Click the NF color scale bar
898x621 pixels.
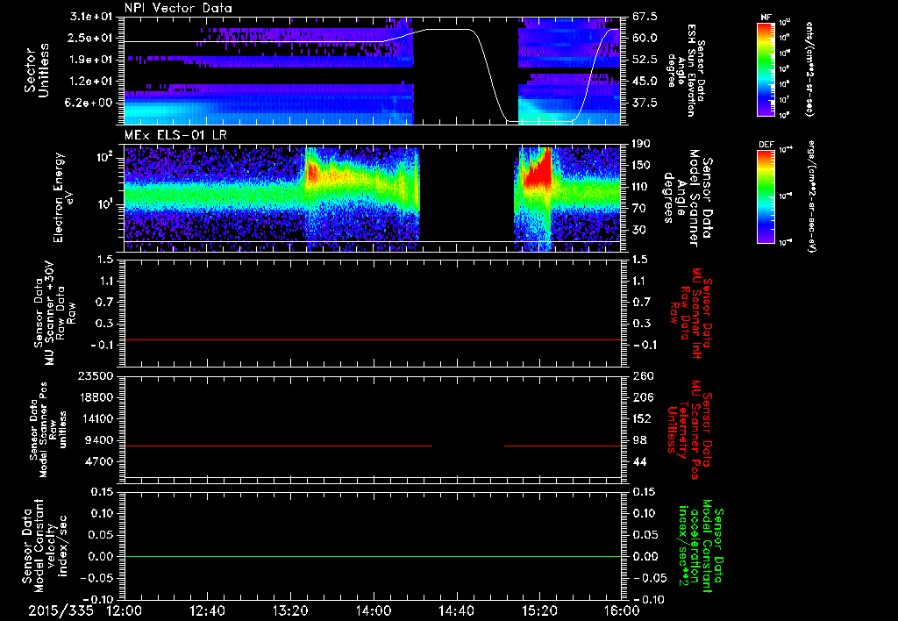coord(763,70)
